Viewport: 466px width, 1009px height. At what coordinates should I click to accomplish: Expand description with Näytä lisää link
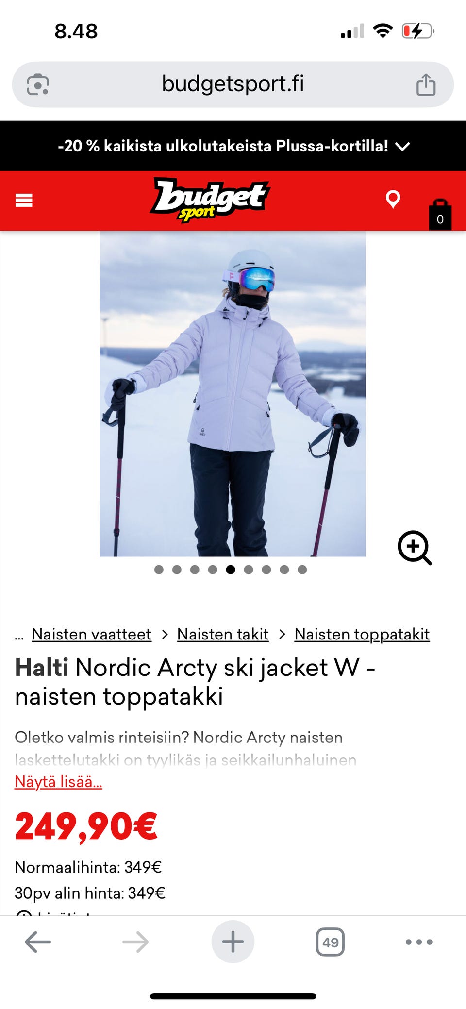tap(58, 782)
